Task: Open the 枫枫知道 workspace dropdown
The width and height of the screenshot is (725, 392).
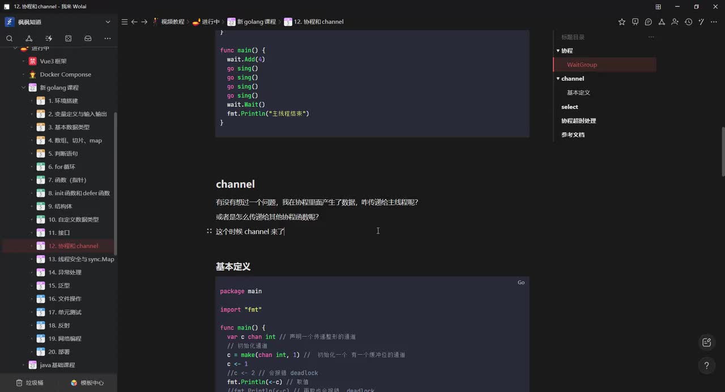Action: point(108,22)
